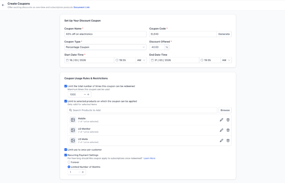
Task: Expand the Start time AM/PM dropdown
Action: coord(141,60)
